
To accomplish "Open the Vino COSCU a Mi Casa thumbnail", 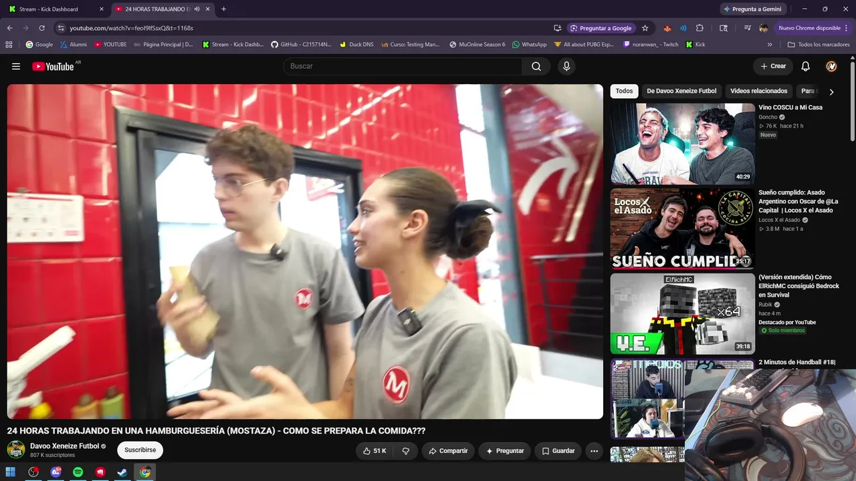I will 682,144.
